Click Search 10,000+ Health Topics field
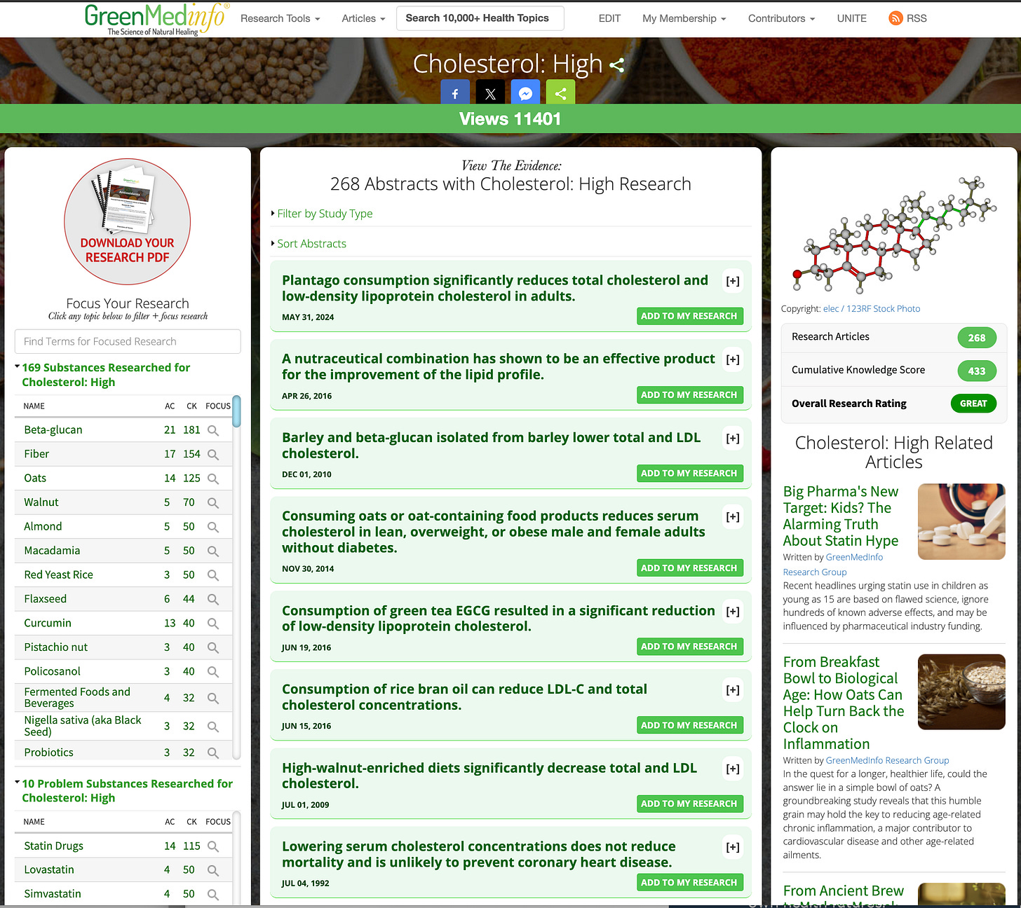 480,18
